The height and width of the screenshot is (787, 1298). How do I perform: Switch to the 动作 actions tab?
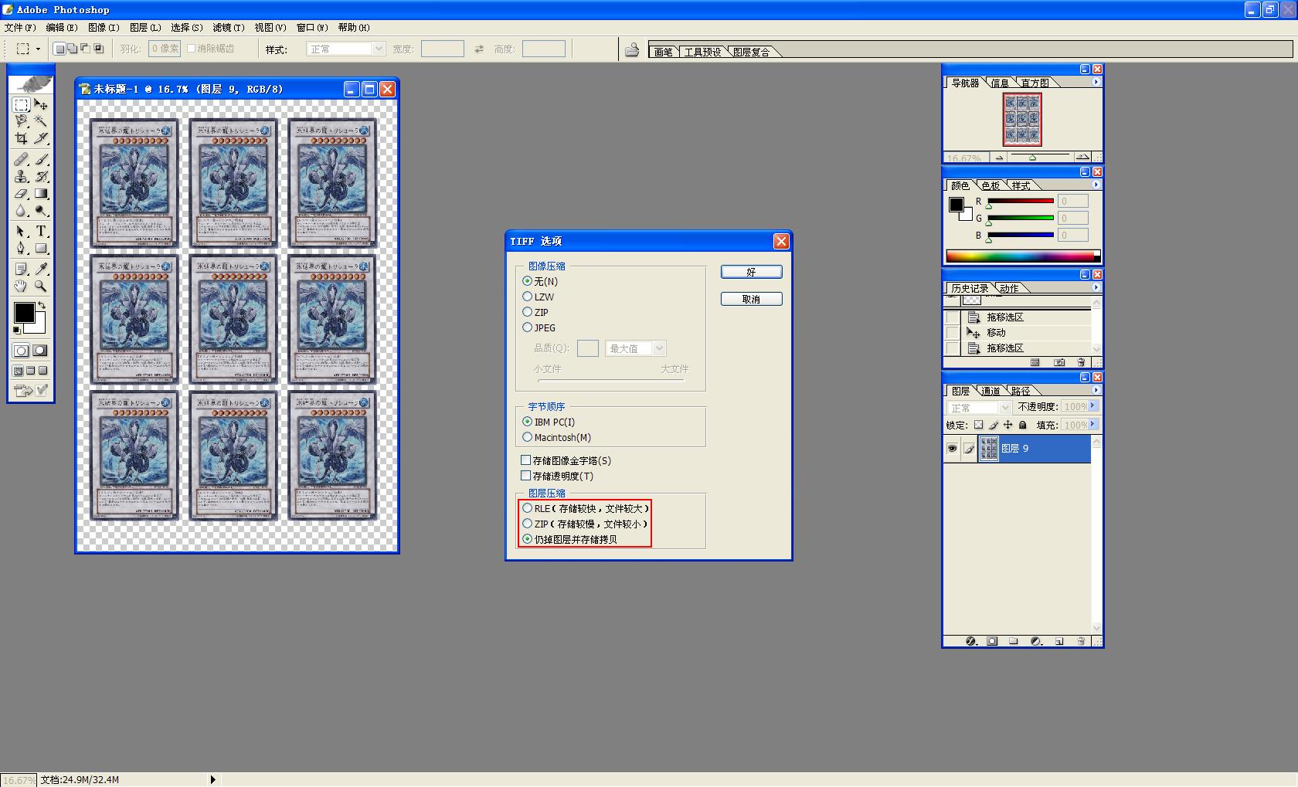click(x=1009, y=288)
